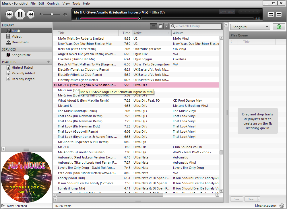Viewport: 287px width, 209px height.
Task: Open the Tools menu
Action: (x=76, y=3)
